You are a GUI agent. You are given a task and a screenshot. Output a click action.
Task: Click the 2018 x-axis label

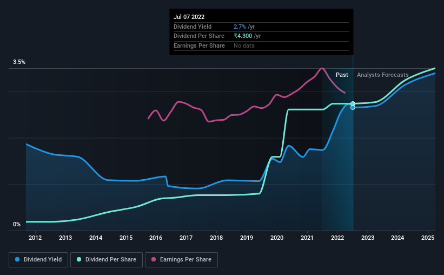pos(216,238)
